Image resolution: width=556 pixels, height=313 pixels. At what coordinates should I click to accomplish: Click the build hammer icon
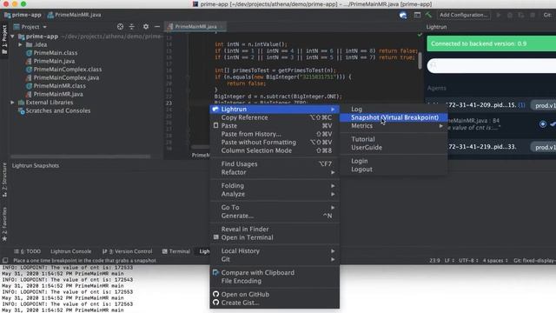(428, 15)
